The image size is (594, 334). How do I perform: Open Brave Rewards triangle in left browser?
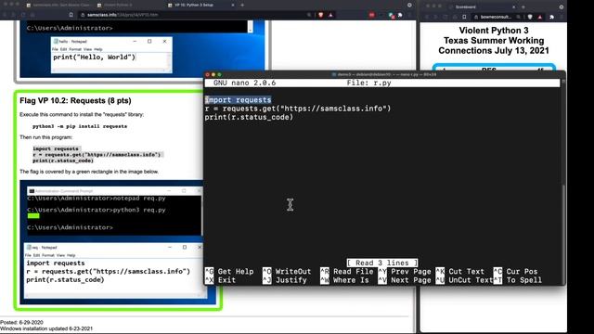pyautogui.click(x=330, y=15)
